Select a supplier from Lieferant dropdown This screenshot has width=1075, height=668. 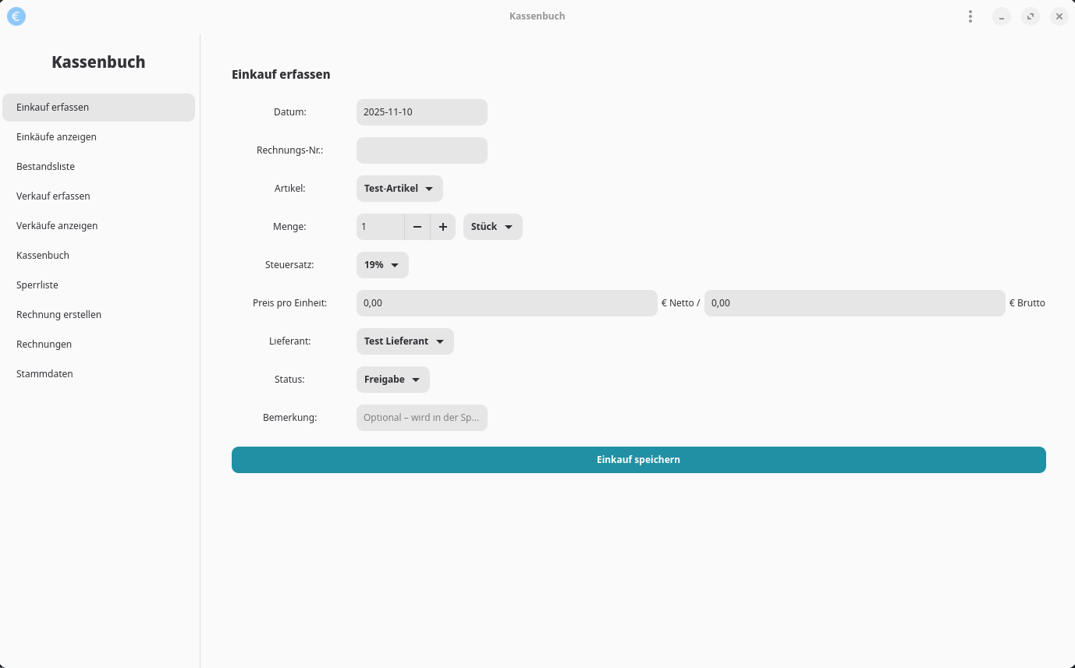click(x=404, y=341)
